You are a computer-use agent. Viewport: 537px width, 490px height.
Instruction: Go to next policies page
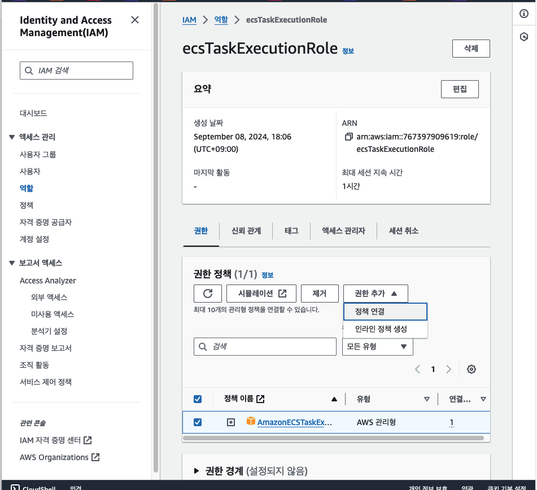click(449, 369)
